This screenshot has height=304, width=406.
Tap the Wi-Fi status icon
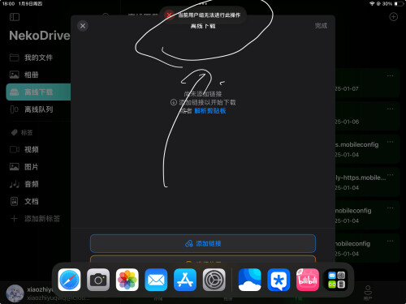click(372, 4)
